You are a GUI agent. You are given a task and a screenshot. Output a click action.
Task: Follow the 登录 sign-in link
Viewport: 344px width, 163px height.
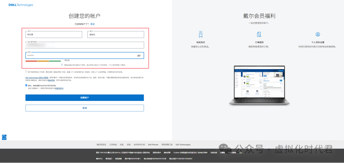tap(93, 24)
